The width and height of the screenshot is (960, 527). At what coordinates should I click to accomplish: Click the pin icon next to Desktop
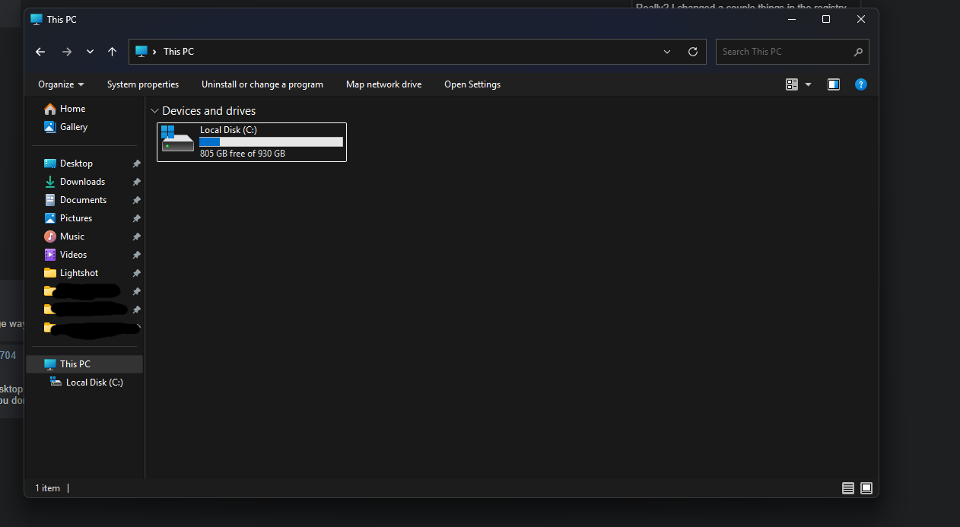(136, 163)
